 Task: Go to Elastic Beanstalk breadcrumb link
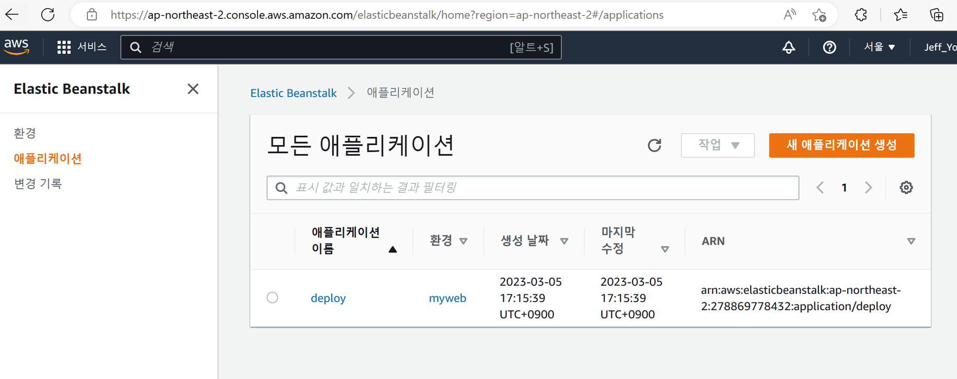[x=293, y=93]
